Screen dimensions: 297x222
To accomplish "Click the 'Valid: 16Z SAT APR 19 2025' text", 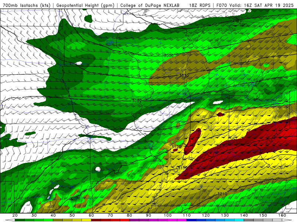I will click(x=261, y=5).
